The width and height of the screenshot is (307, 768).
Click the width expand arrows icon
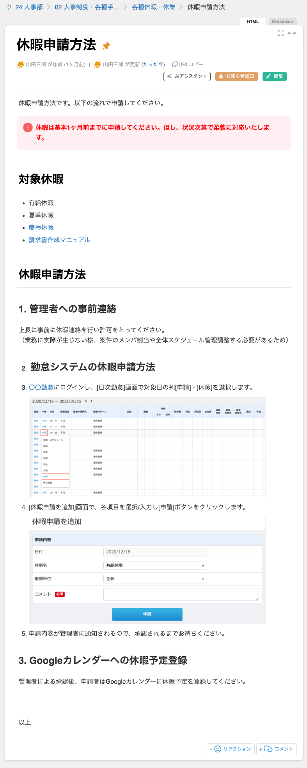(292, 33)
